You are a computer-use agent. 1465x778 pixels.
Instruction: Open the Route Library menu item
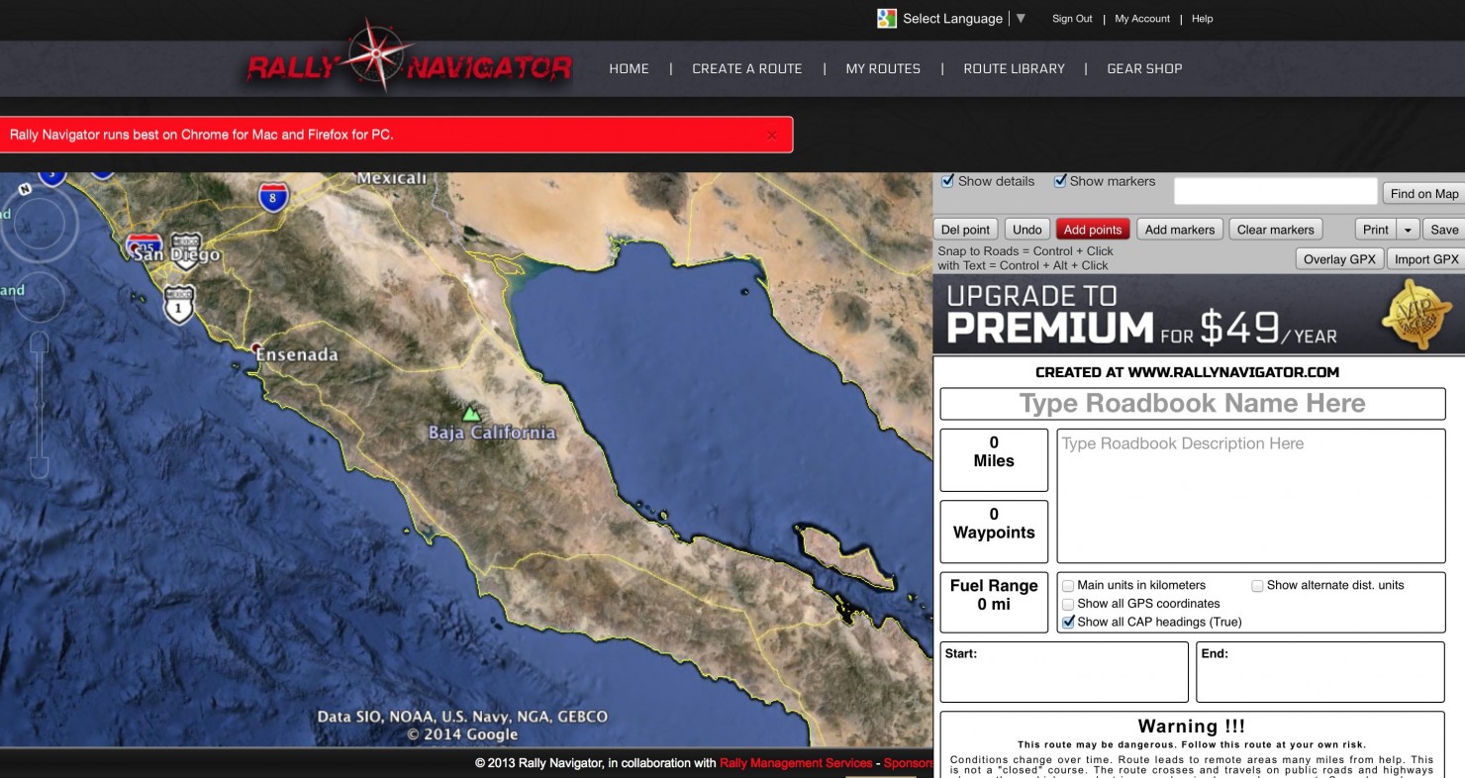[1014, 68]
